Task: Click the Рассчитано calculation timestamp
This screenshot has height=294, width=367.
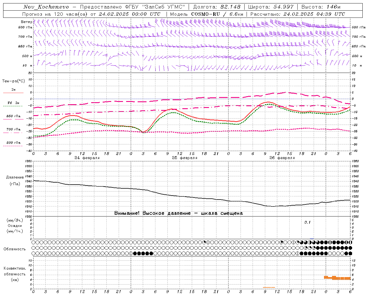Action: [298, 14]
